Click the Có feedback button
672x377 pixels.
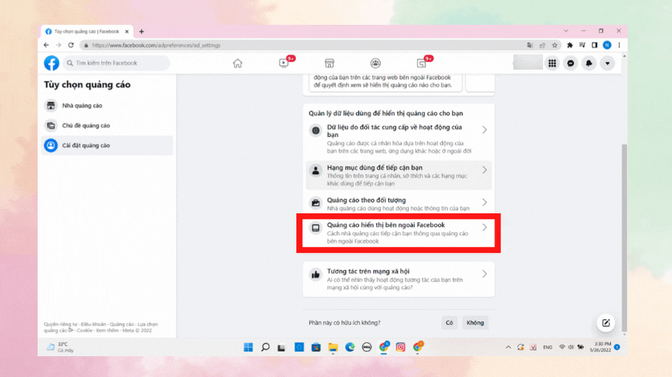(x=450, y=323)
